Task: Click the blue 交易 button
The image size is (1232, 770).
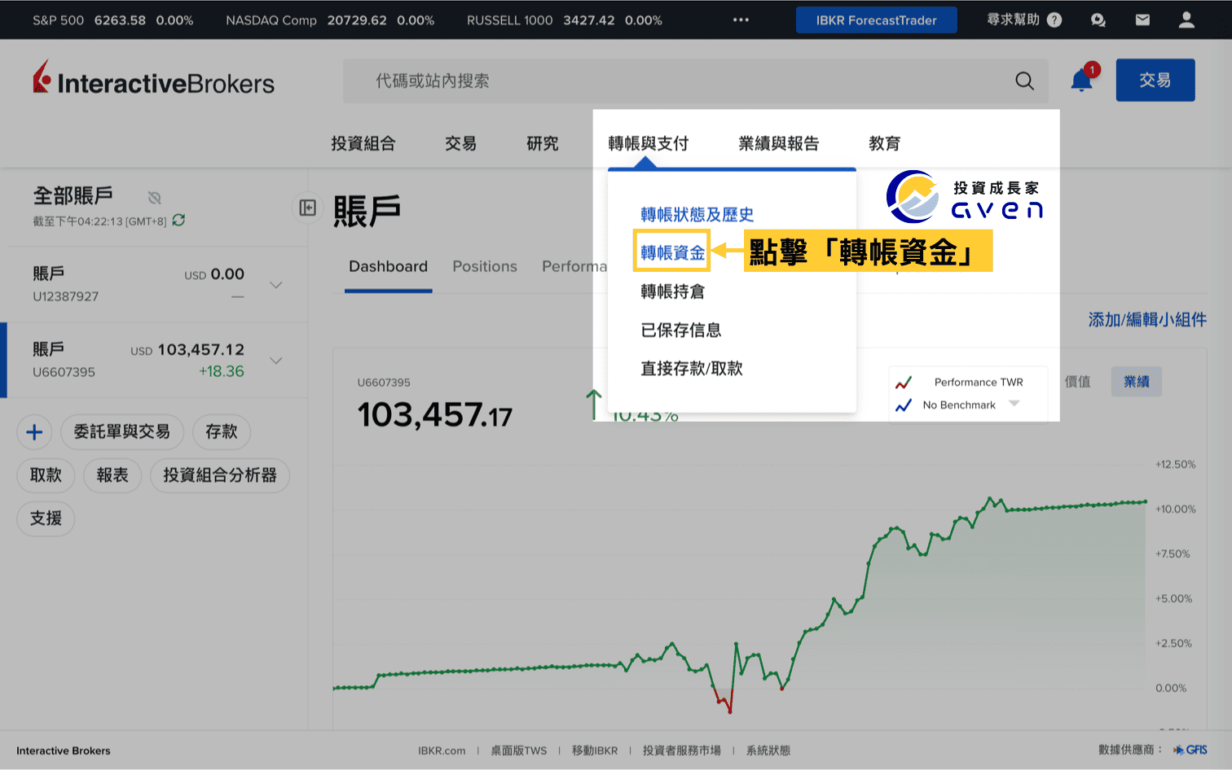Action: click(x=1155, y=80)
